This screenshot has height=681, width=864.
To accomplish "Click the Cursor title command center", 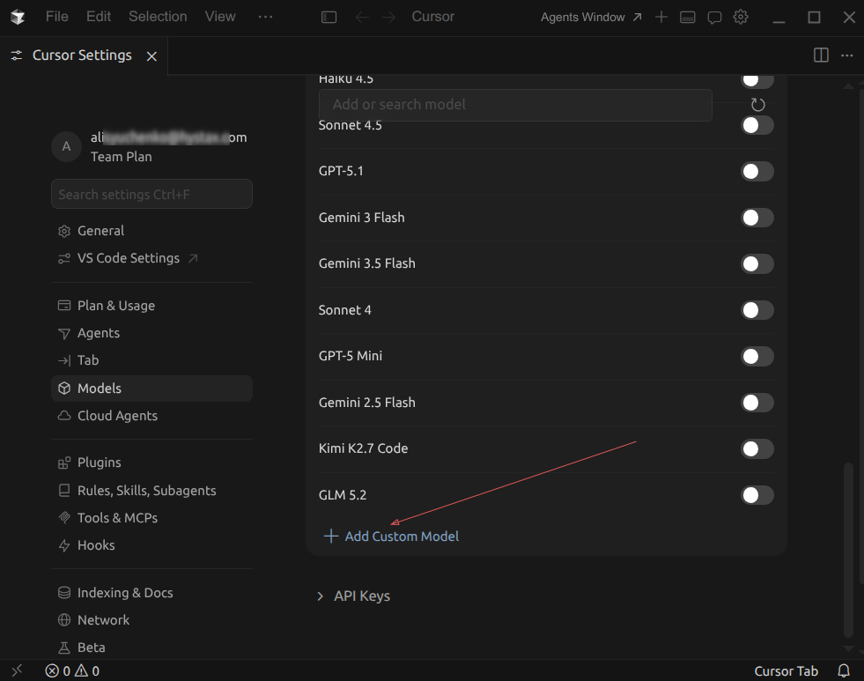I will point(433,17).
